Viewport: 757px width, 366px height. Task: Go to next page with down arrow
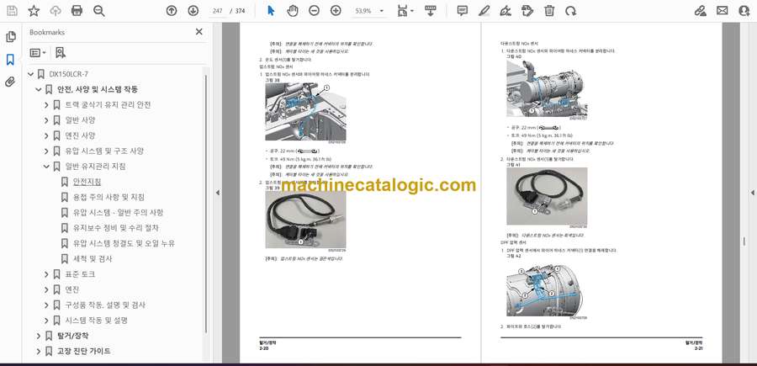click(193, 11)
